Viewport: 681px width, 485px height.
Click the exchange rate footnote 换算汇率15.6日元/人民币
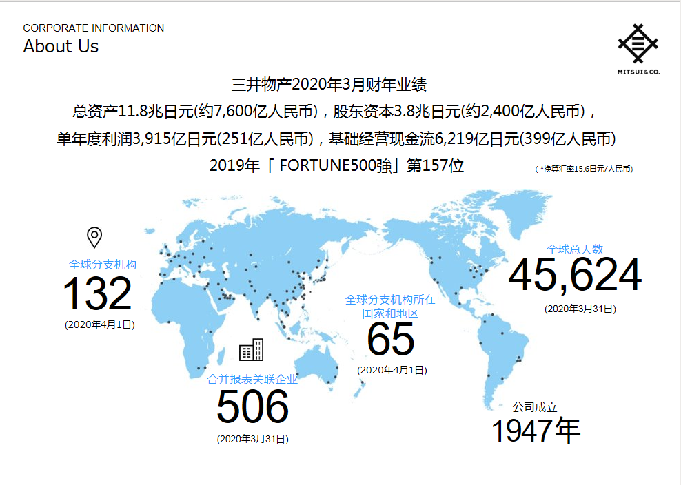click(x=584, y=169)
